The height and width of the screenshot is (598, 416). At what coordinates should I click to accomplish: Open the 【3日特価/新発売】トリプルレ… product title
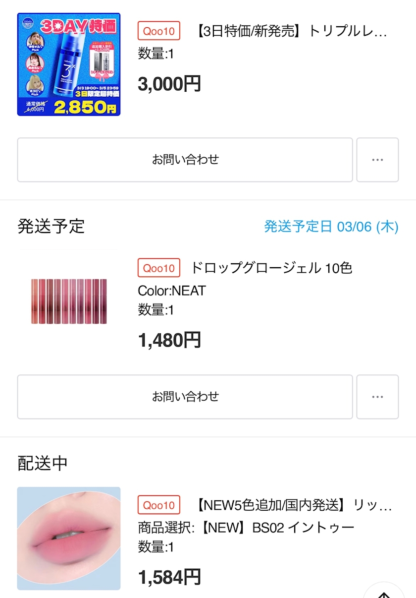click(291, 31)
